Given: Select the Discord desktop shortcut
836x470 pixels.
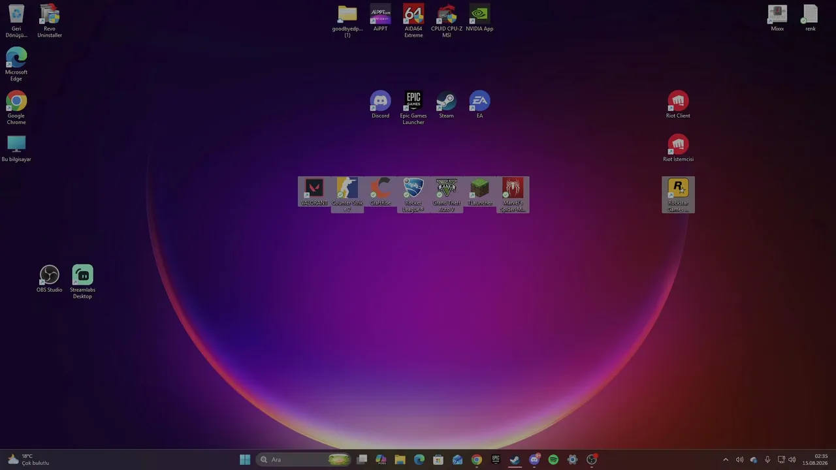Looking at the screenshot, I should coord(380,105).
